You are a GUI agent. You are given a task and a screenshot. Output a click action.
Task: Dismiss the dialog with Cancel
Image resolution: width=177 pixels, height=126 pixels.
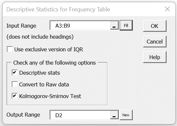click(x=155, y=42)
